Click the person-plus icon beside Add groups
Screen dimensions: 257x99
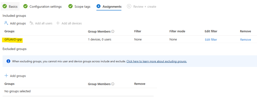click(x=6, y=23)
